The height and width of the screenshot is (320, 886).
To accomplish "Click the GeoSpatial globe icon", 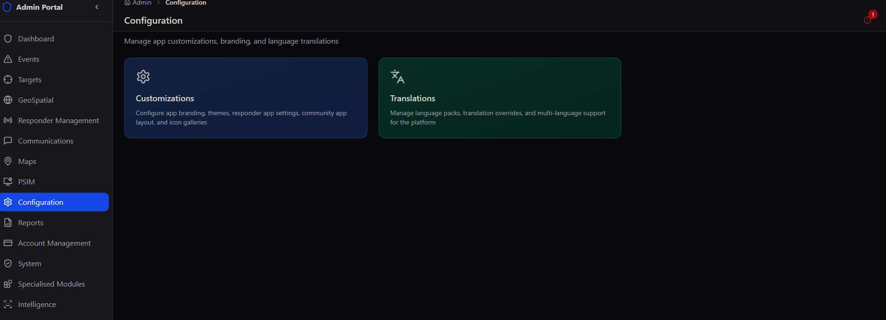I will (x=8, y=100).
